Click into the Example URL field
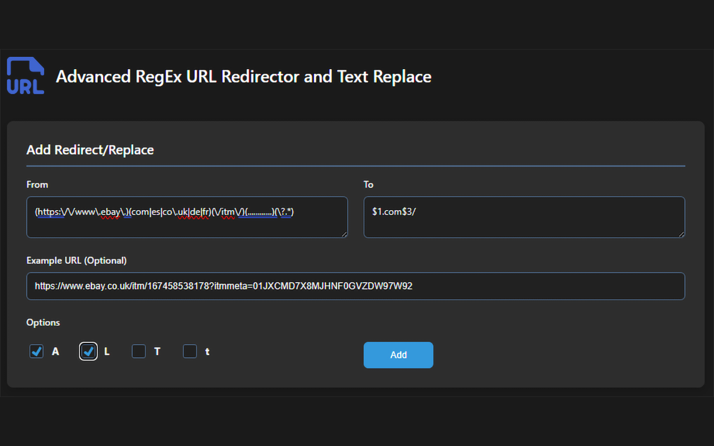This screenshot has height=446, width=714. (355, 286)
